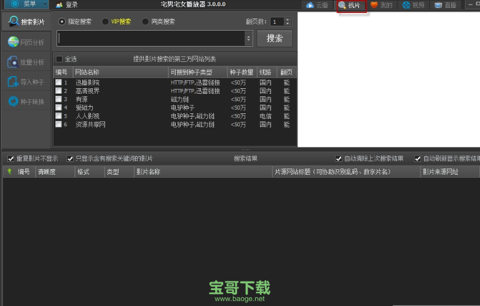
Task: Sort results by 片源网站标题 column
Action: pos(347,172)
